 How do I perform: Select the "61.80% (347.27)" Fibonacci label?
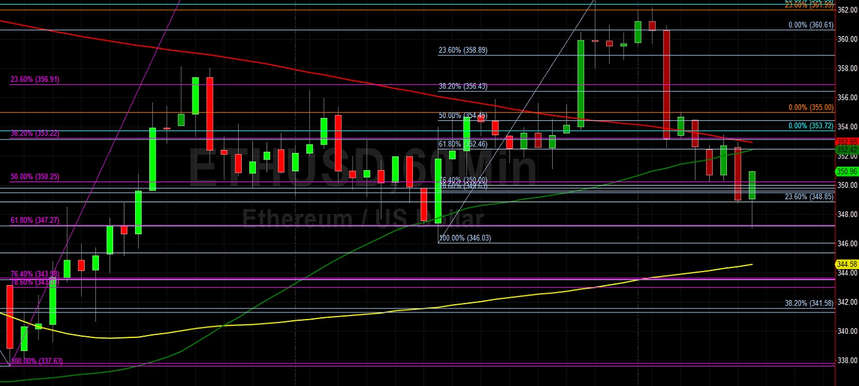point(35,220)
